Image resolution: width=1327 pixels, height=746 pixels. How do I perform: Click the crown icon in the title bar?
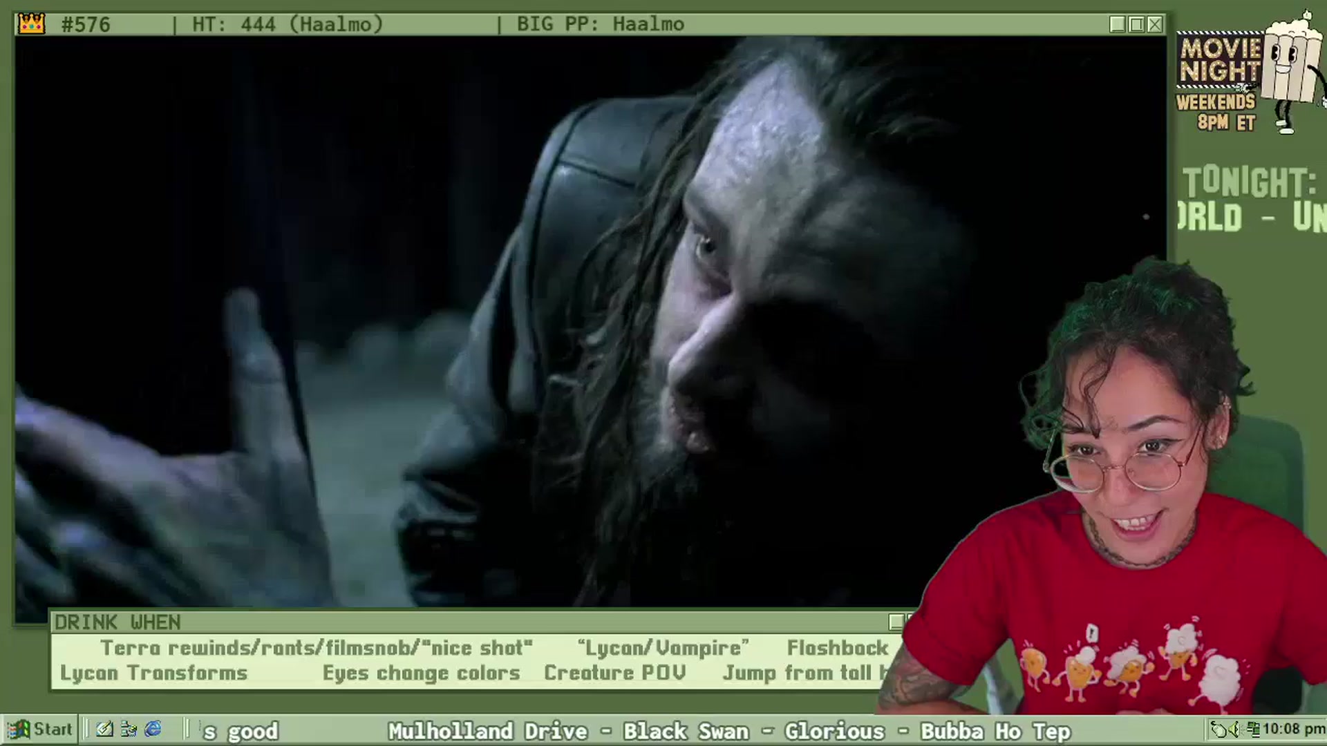(31, 24)
